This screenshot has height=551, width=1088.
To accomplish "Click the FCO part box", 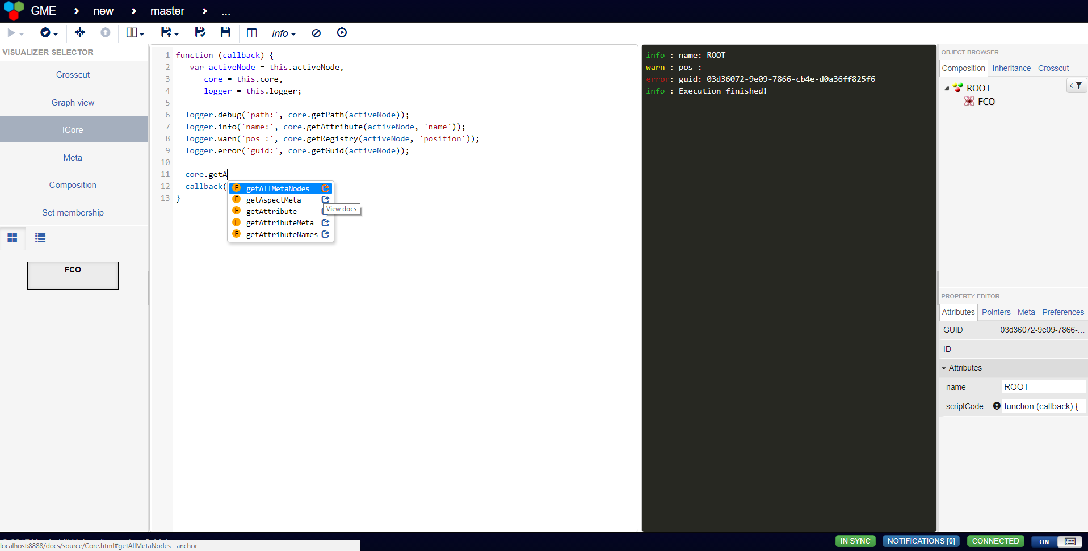I will coord(73,276).
